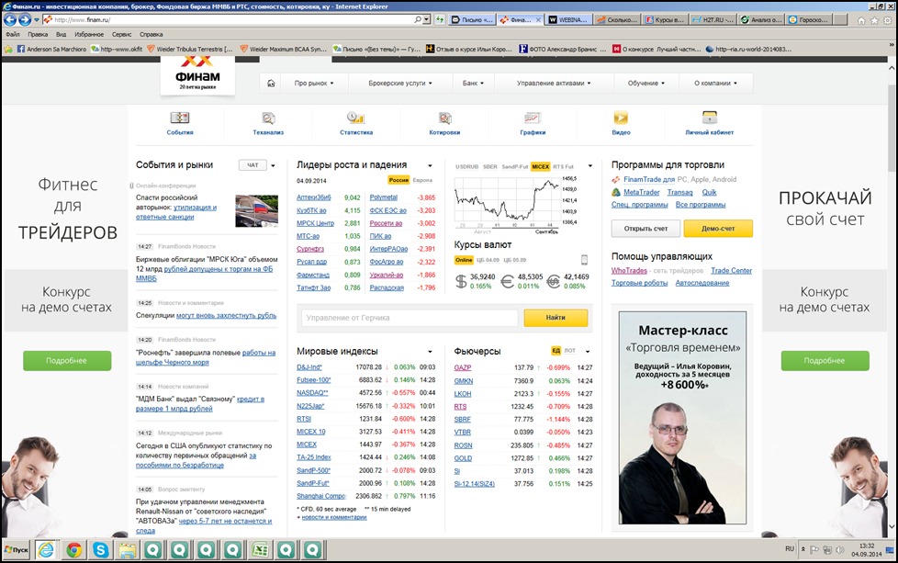Expand the Банк menu
The height and width of the screenshot is (563, 898).
(473, 84)
